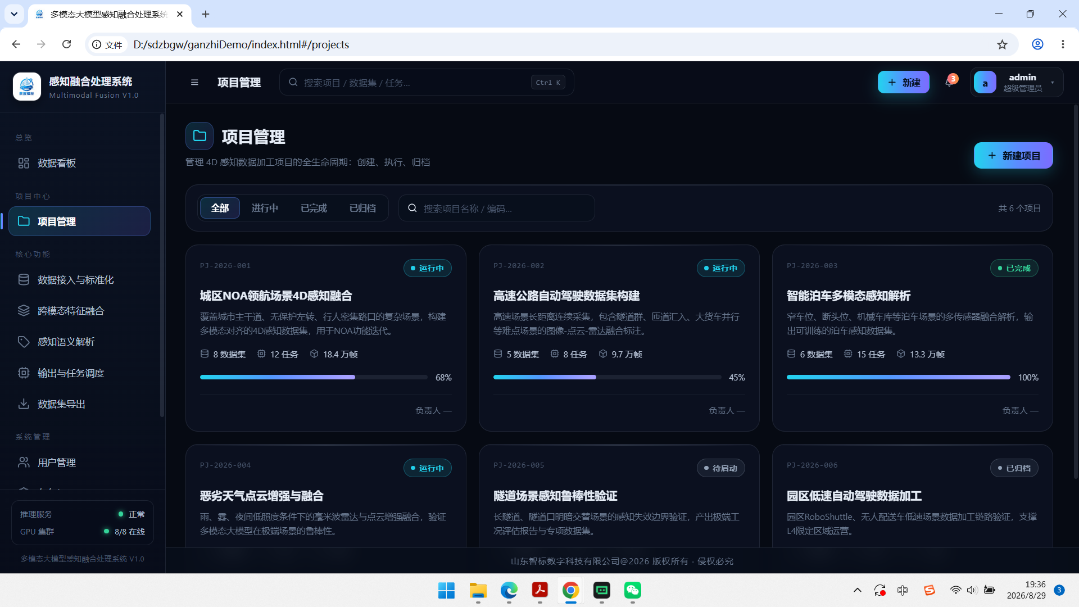1079x607 pixels.
Task: Open 输出与任务调度 sidebar item
Action: 79,373
